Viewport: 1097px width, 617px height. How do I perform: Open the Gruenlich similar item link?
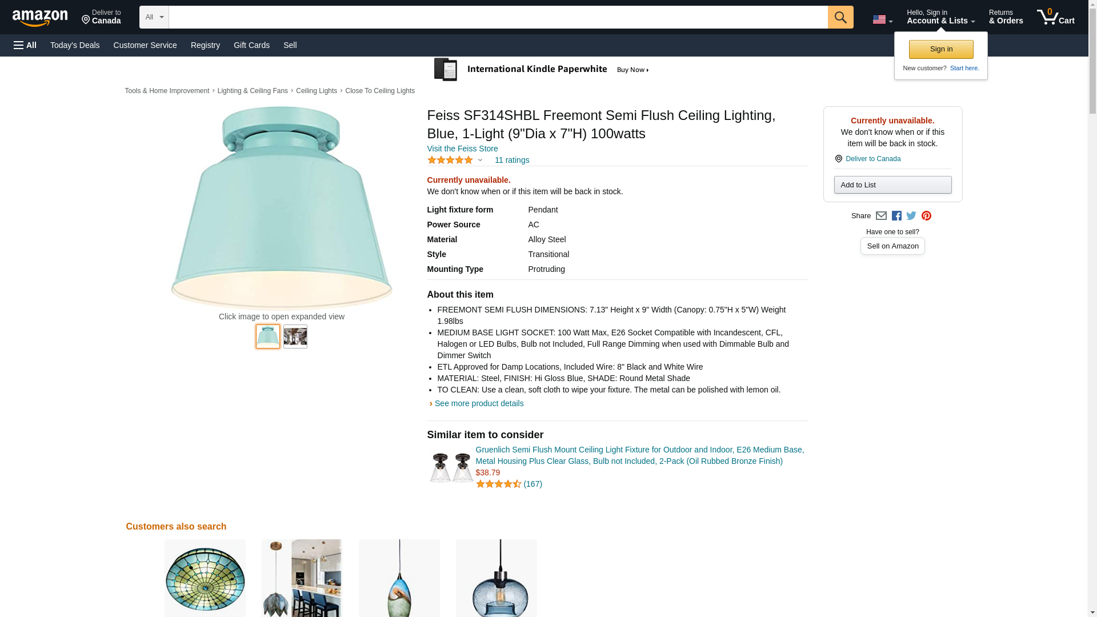pyautogui.click(x=639, y=455)
